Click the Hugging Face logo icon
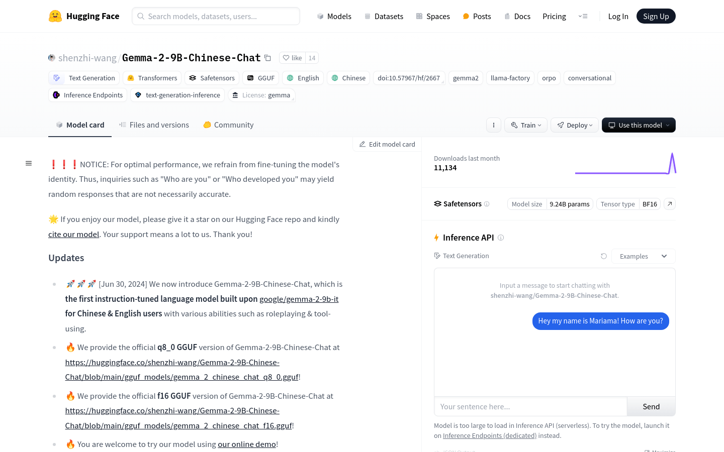This screenshot has height=452, width=724. [x=55, y=16]
